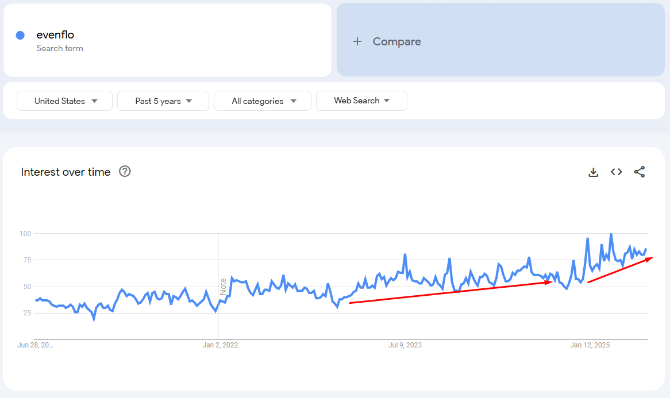Click the share icon for chart
Screen dimensions: 670x398
click(639, 172)
